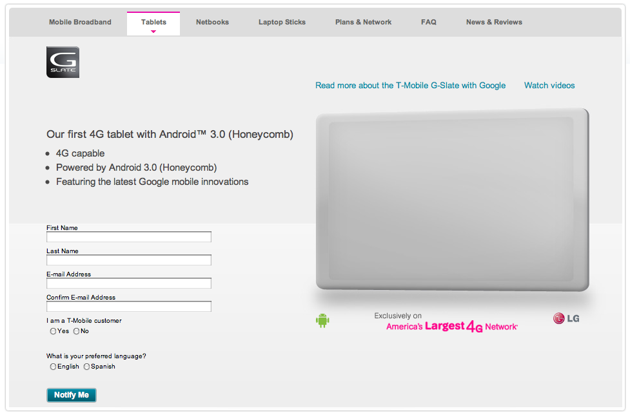Select Yes for T-Mobile customer

pyautogui.click(x=53, y=331)
